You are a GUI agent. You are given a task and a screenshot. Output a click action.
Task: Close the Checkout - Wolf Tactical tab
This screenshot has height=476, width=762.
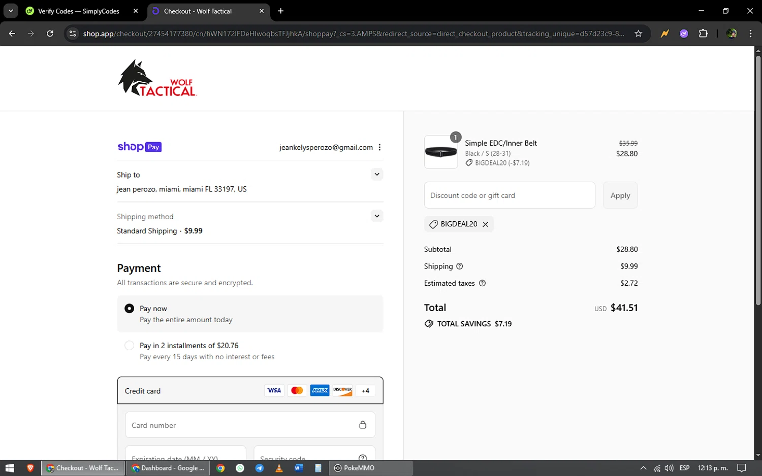(262, 11)
